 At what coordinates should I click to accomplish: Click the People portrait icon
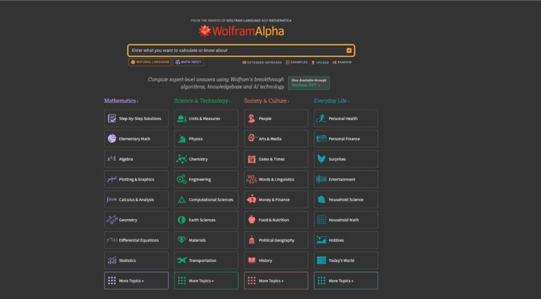251,119
